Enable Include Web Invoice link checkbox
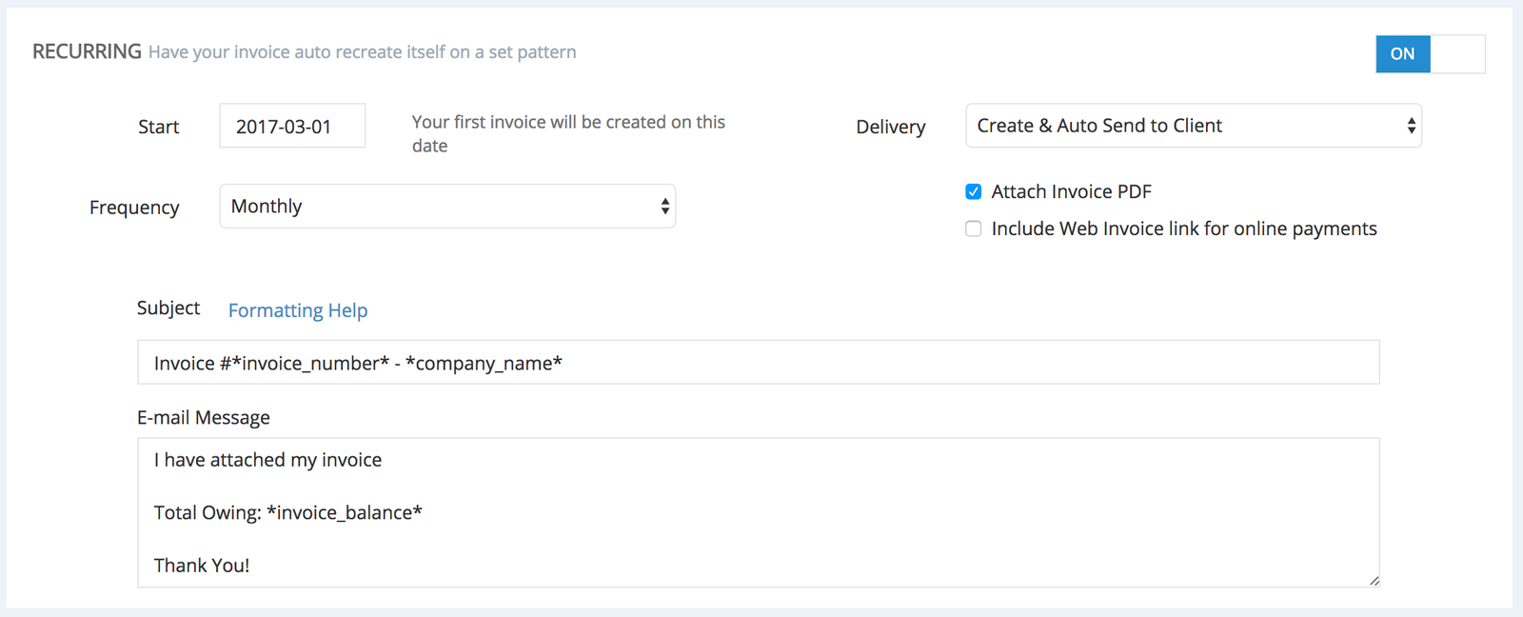This screenshot has height=617, width=1523. coord(973,229)
